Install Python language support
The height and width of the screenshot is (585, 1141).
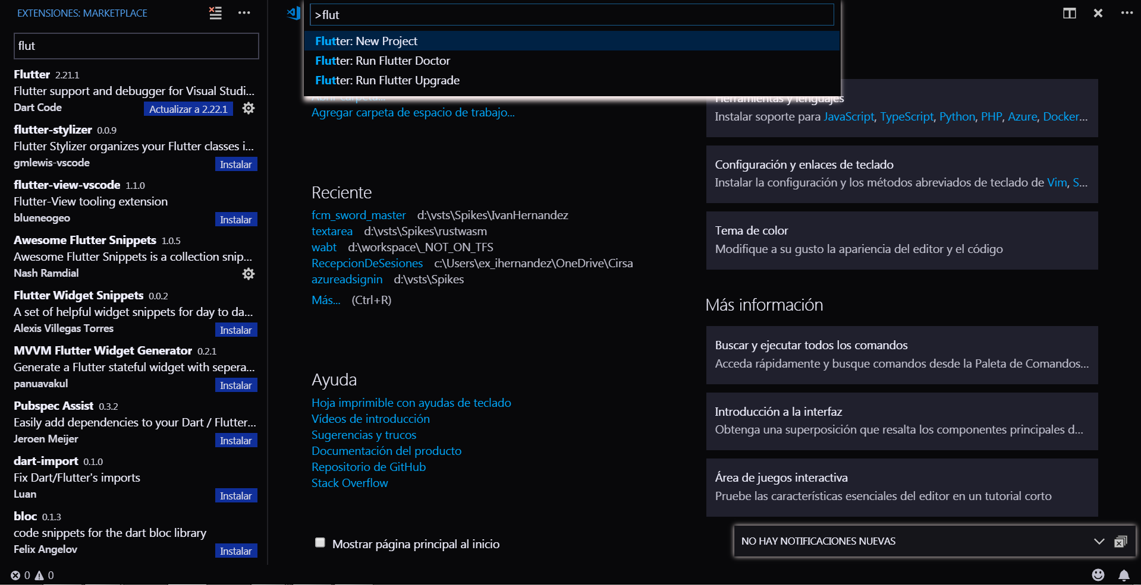pos(957,116)
